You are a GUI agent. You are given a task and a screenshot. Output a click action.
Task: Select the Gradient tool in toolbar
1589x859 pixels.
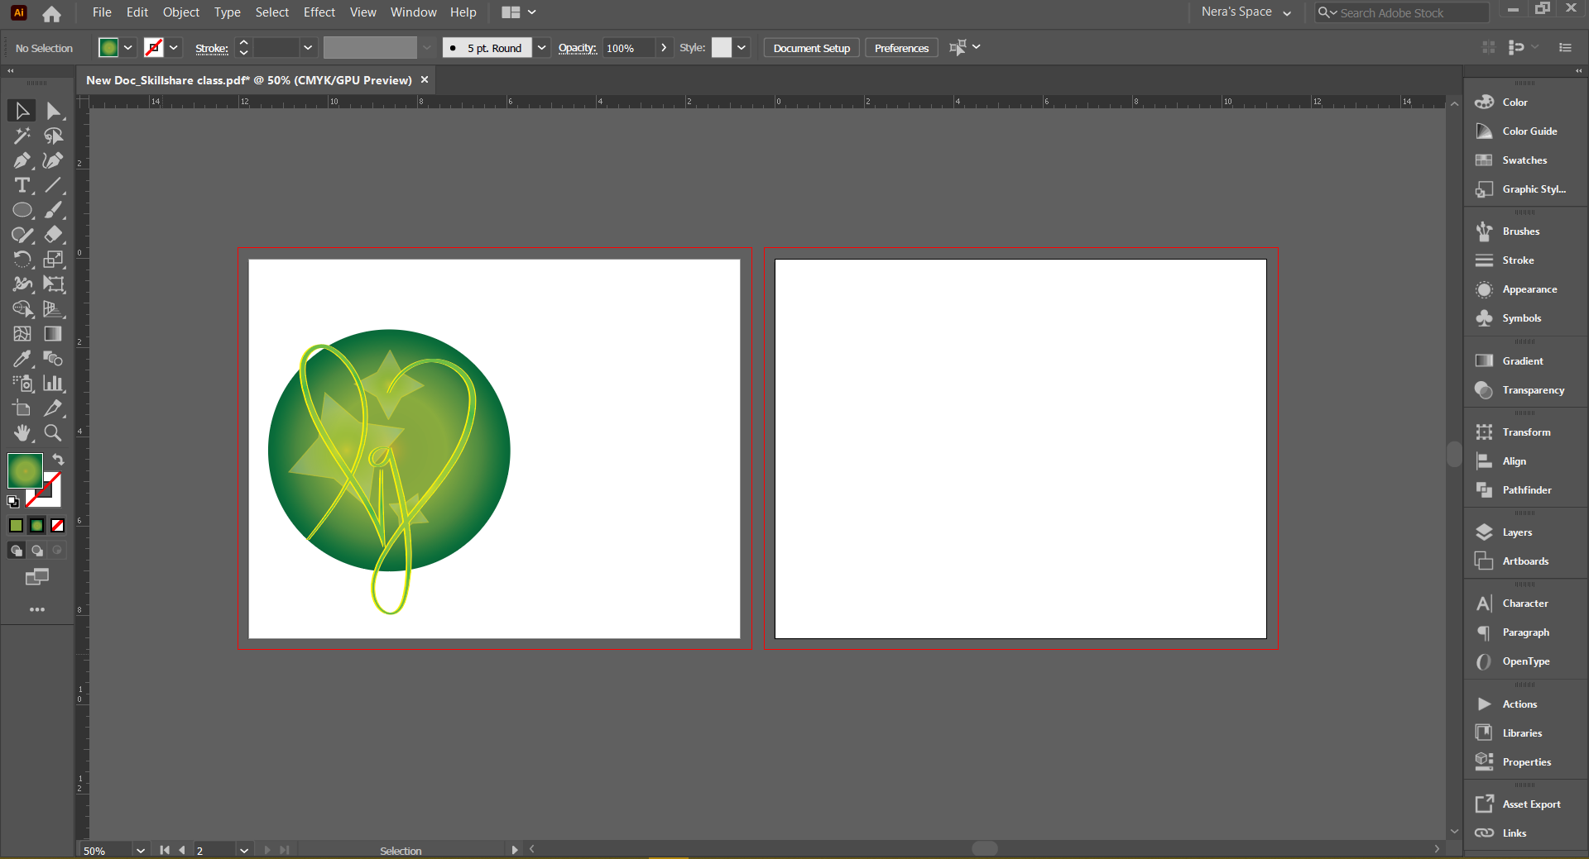[54, 334]
